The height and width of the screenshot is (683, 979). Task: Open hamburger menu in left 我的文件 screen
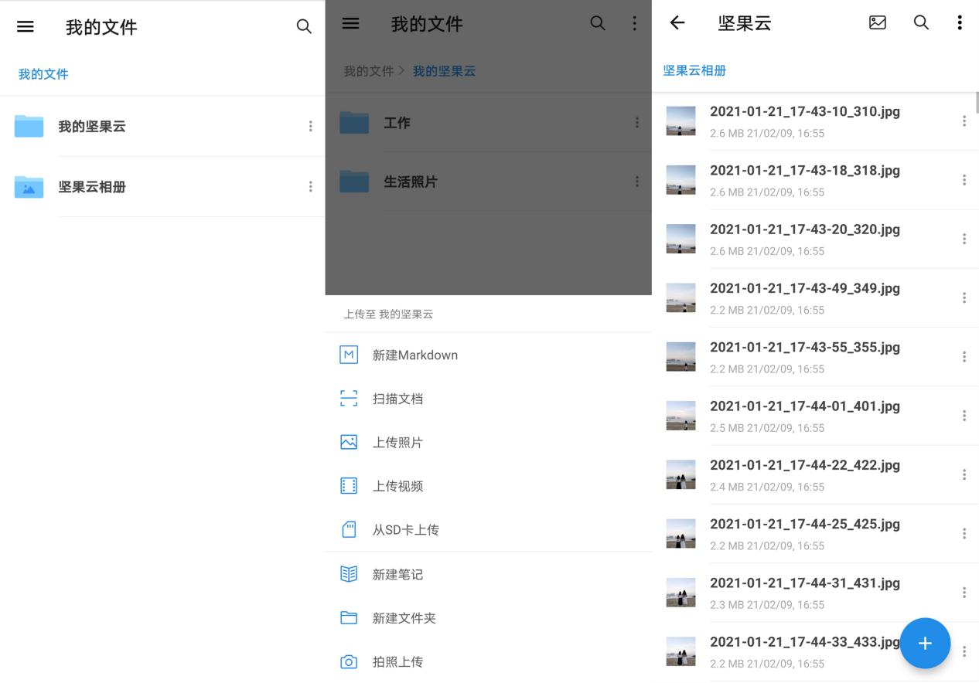[x=26, y=26]
